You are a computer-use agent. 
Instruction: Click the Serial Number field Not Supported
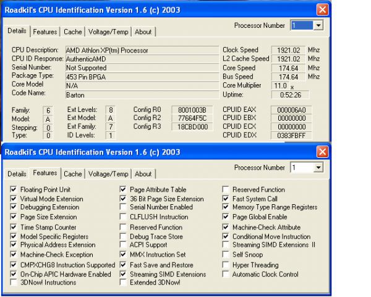[142, 67]
